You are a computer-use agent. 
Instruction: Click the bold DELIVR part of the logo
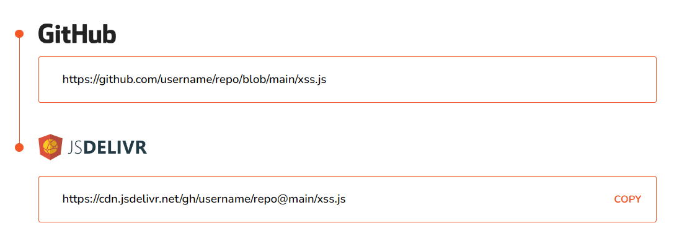coord(115,147)
